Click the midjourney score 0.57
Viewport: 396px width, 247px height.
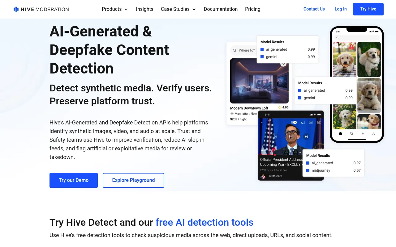(x=357, y=170)
